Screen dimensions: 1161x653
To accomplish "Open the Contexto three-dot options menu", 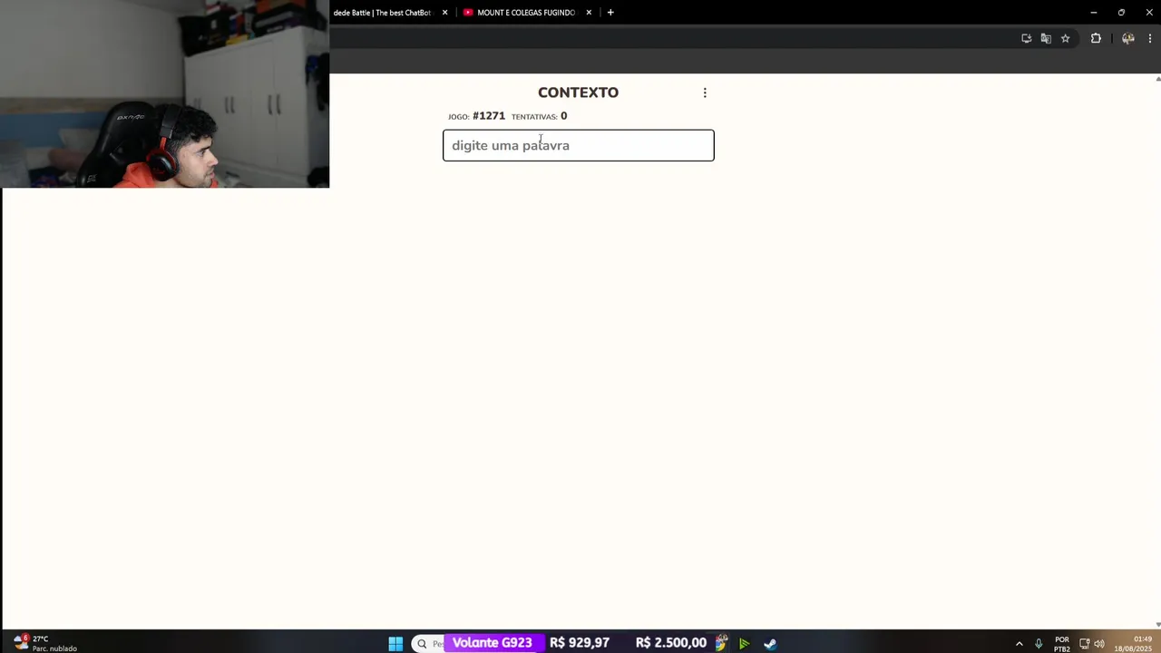I will click(x=705, y=93).
